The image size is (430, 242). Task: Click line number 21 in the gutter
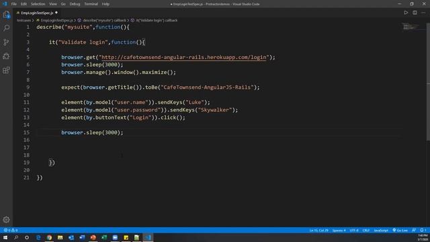point(26,177)
